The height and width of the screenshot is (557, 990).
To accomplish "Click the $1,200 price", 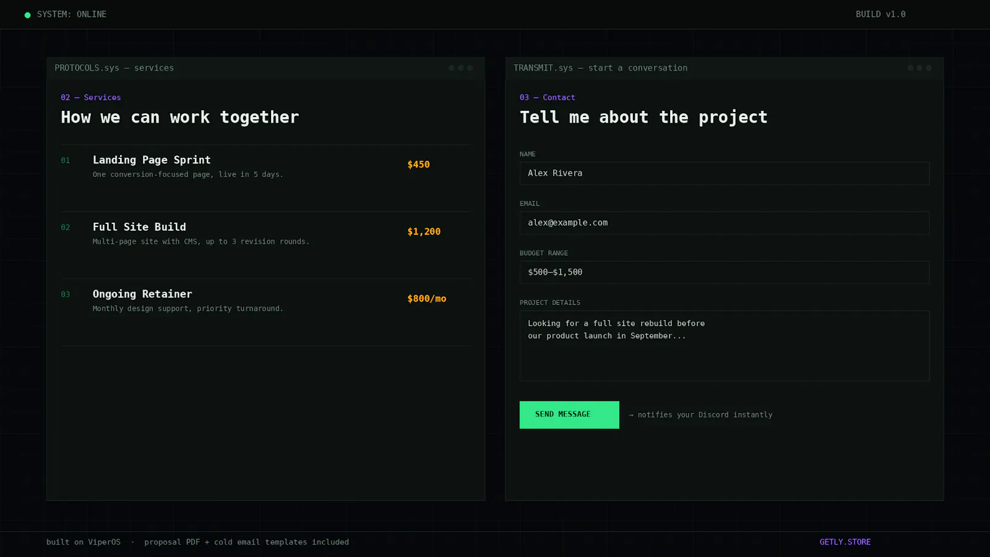I will point(424,231).
